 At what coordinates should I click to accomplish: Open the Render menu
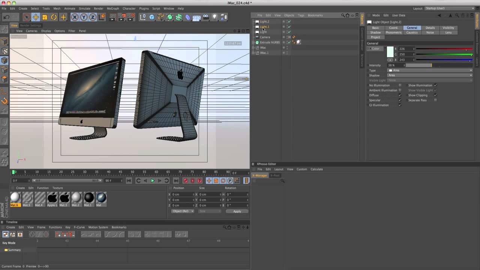pyautogui.click(x=99, y=8)
